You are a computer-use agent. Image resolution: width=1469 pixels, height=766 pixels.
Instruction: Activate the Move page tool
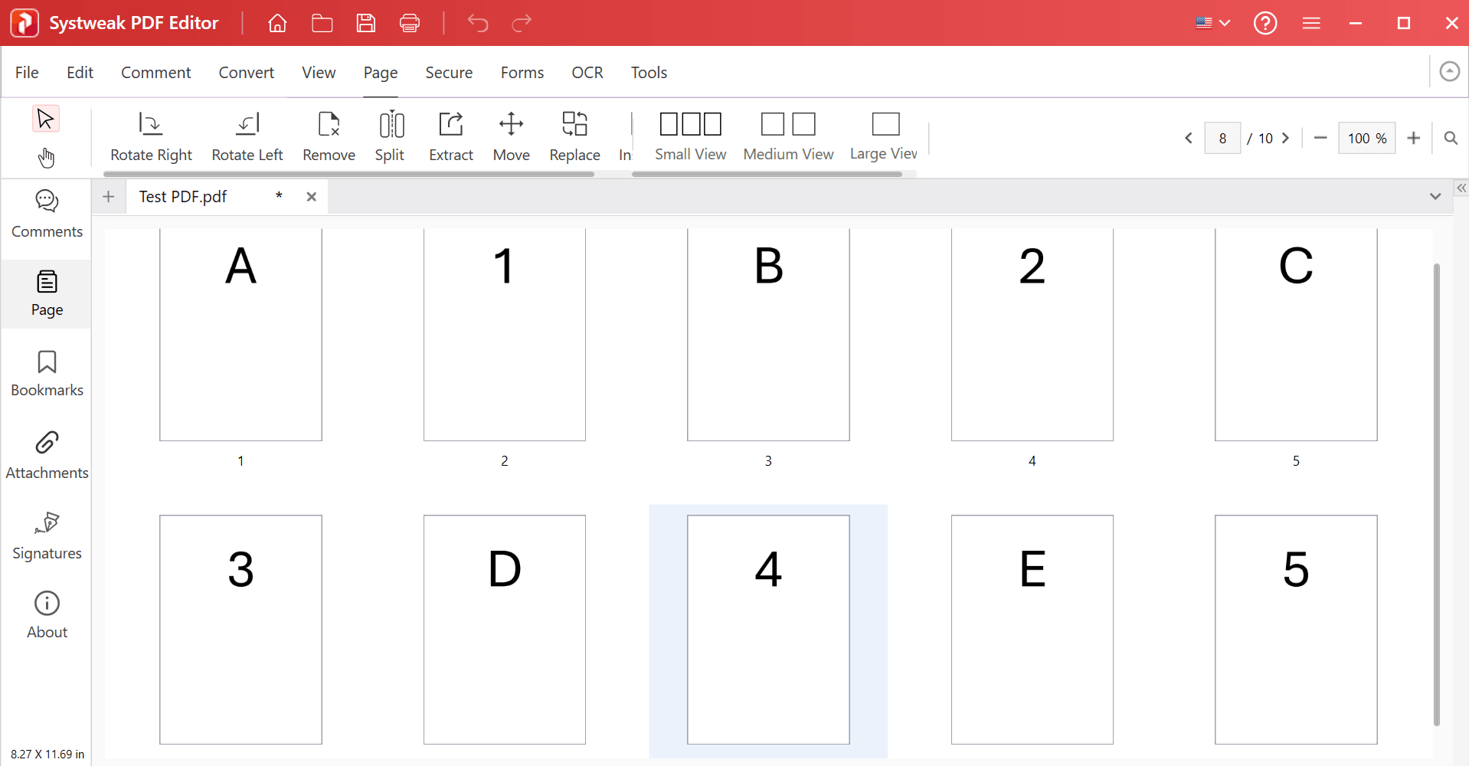coord(511,136)
